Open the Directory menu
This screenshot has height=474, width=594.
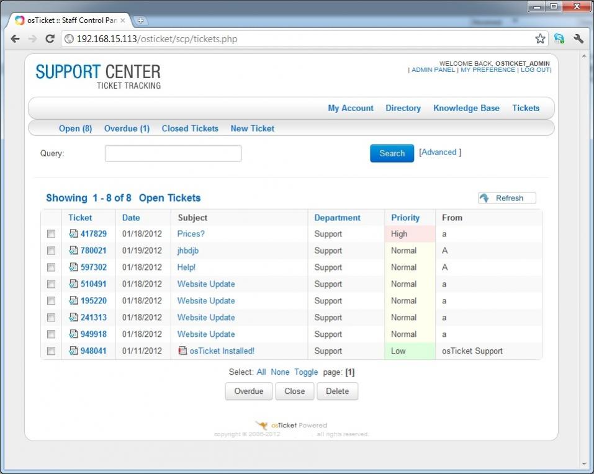[403, 109]
